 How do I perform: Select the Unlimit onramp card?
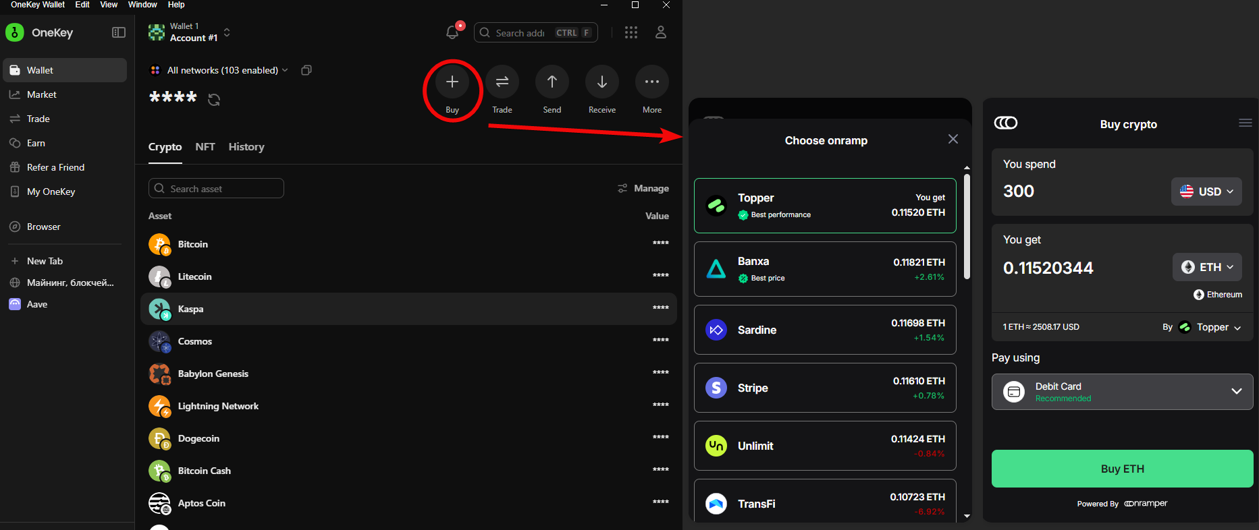pos(825,446)
